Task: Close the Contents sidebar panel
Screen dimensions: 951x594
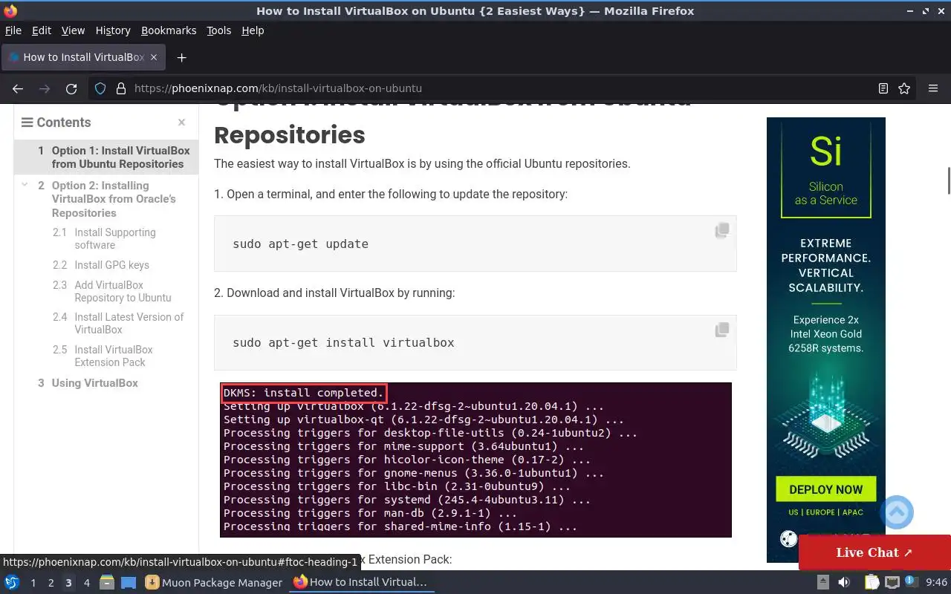Action: pyautogui.click(x=181, y=123)
